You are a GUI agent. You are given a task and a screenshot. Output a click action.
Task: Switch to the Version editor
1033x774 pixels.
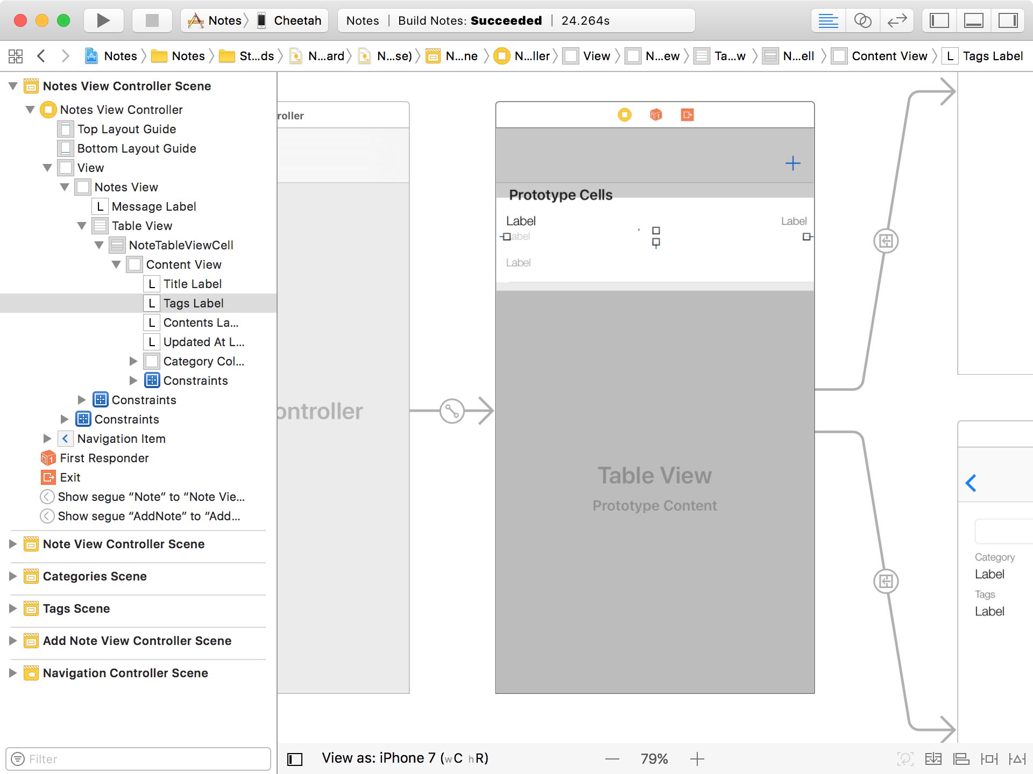pos(897,20)
